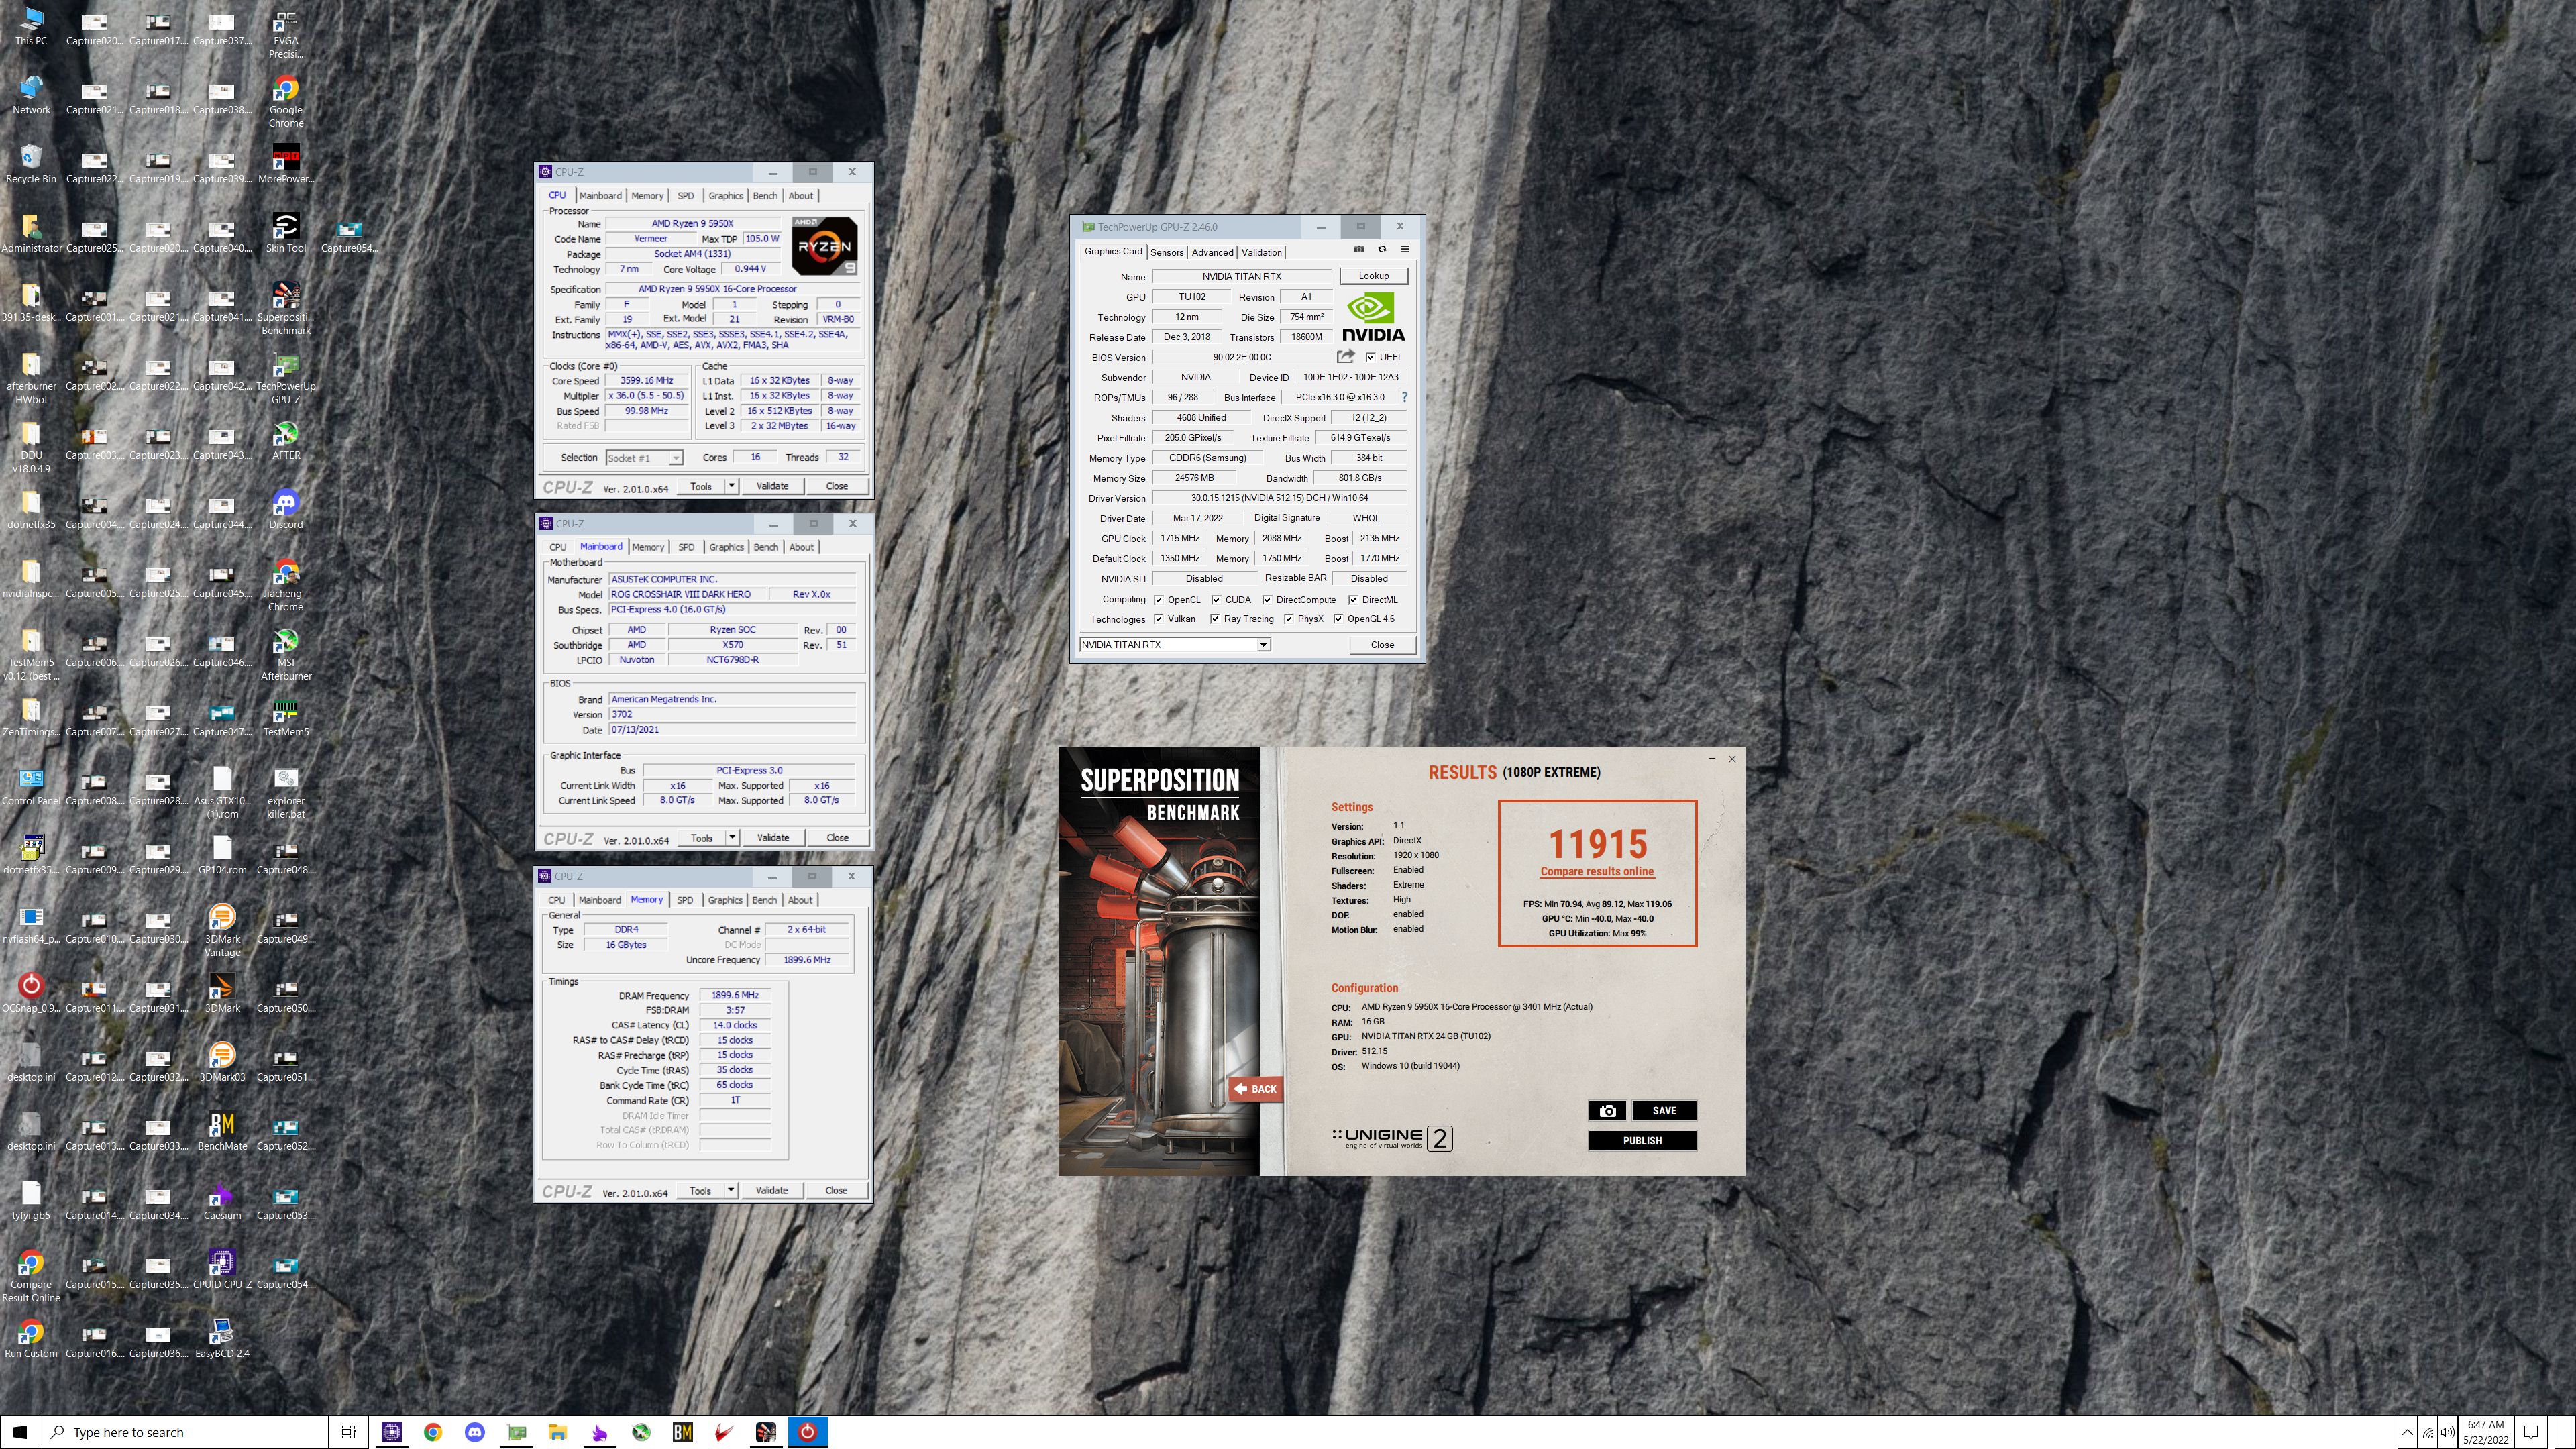The image size is (2576, 1449).
Task: Open Bench tab in CPU-Z Mainboard window
Action: (765, 547)
